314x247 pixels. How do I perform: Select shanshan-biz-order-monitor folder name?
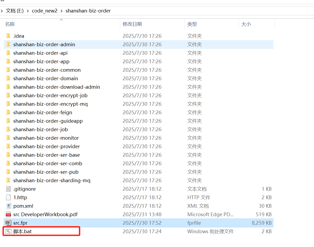click(x=46, y=138)
